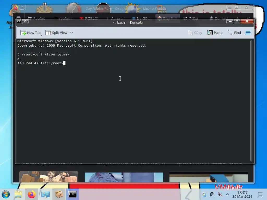The height and width of the screenshot is (200, 267).
Task: Close the Firefox window
Action: point(247,8)
